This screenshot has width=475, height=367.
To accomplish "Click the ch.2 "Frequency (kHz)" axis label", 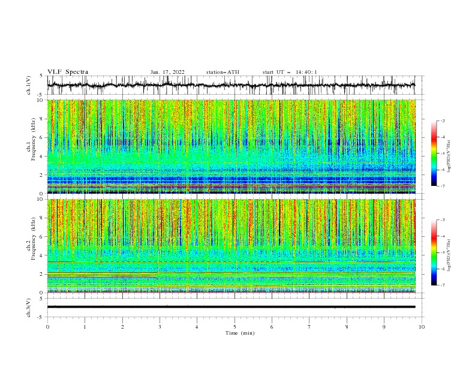I will 33,239.
